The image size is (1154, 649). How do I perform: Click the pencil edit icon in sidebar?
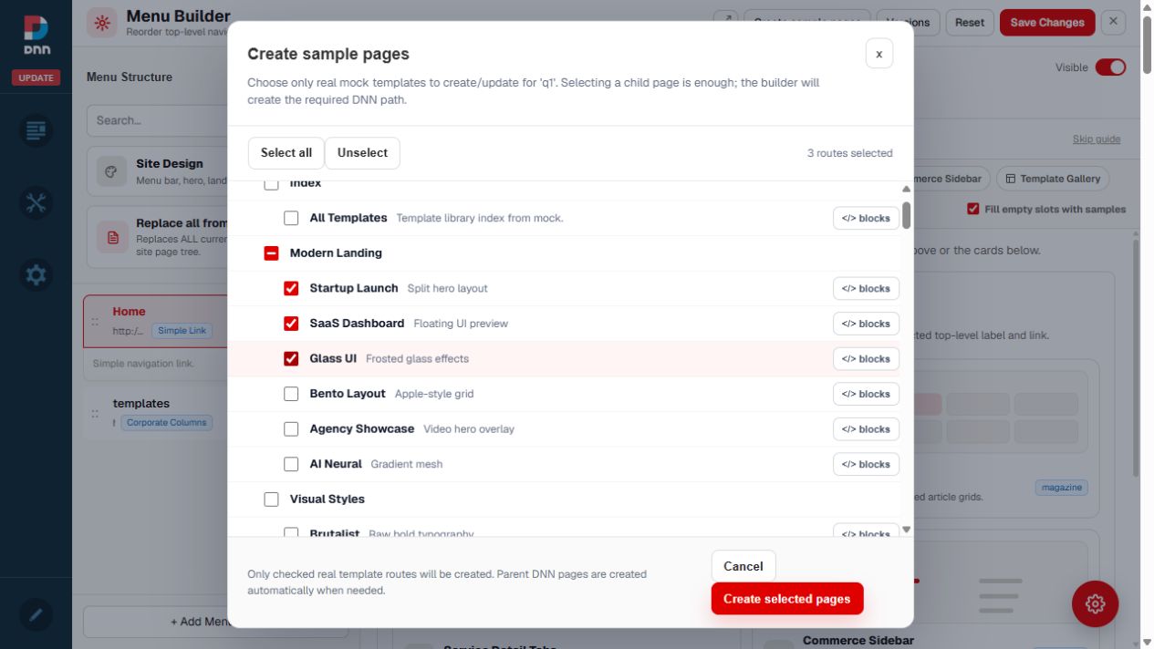coord(36,615)
